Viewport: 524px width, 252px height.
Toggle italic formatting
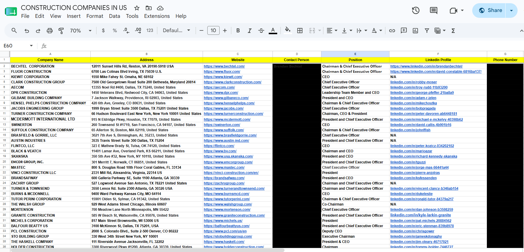tap(249, 31)
